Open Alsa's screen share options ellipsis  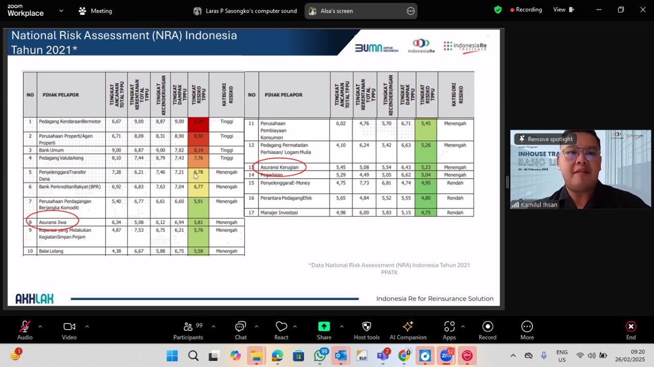coord(411,11)
